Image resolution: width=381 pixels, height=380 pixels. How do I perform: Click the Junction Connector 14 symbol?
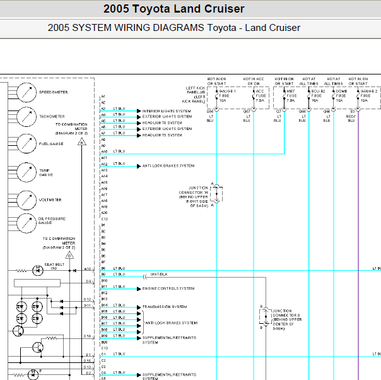[216, 194]
